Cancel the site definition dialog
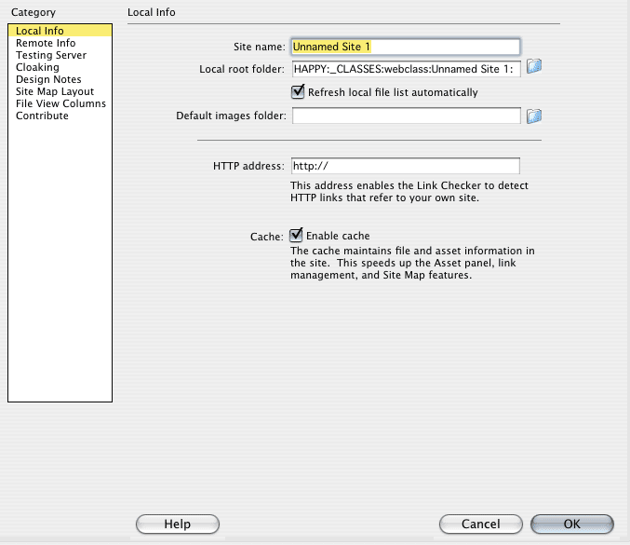Screen dimensions: 630x545 tap(480, 525)
